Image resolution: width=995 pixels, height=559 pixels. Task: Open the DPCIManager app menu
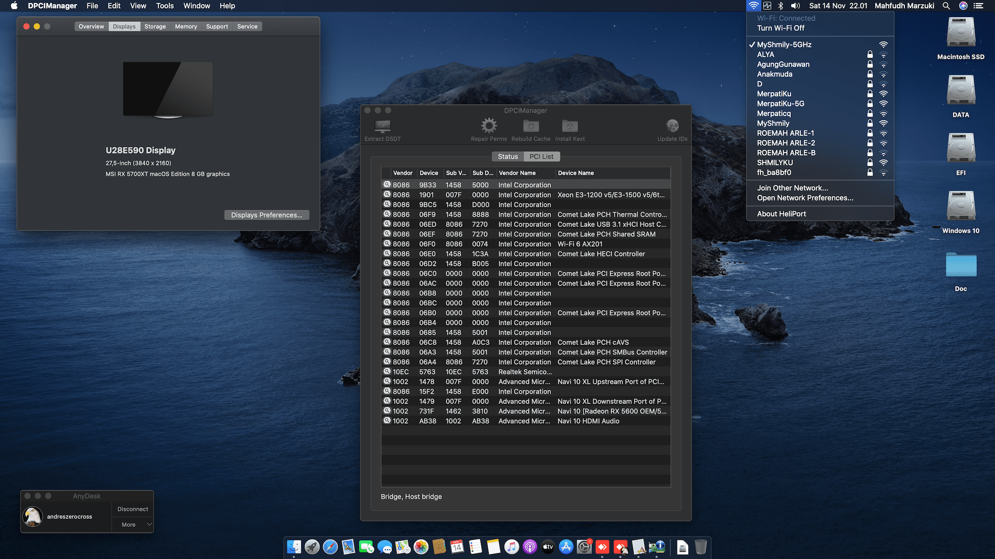[x=52, y=6]
